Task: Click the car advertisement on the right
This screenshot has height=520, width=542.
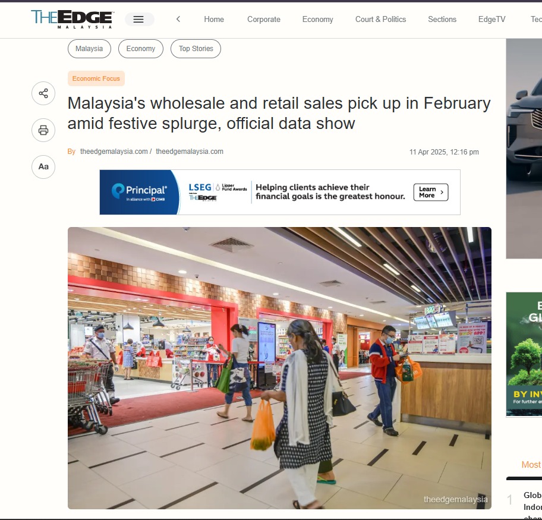Action: tap(524, 149)
